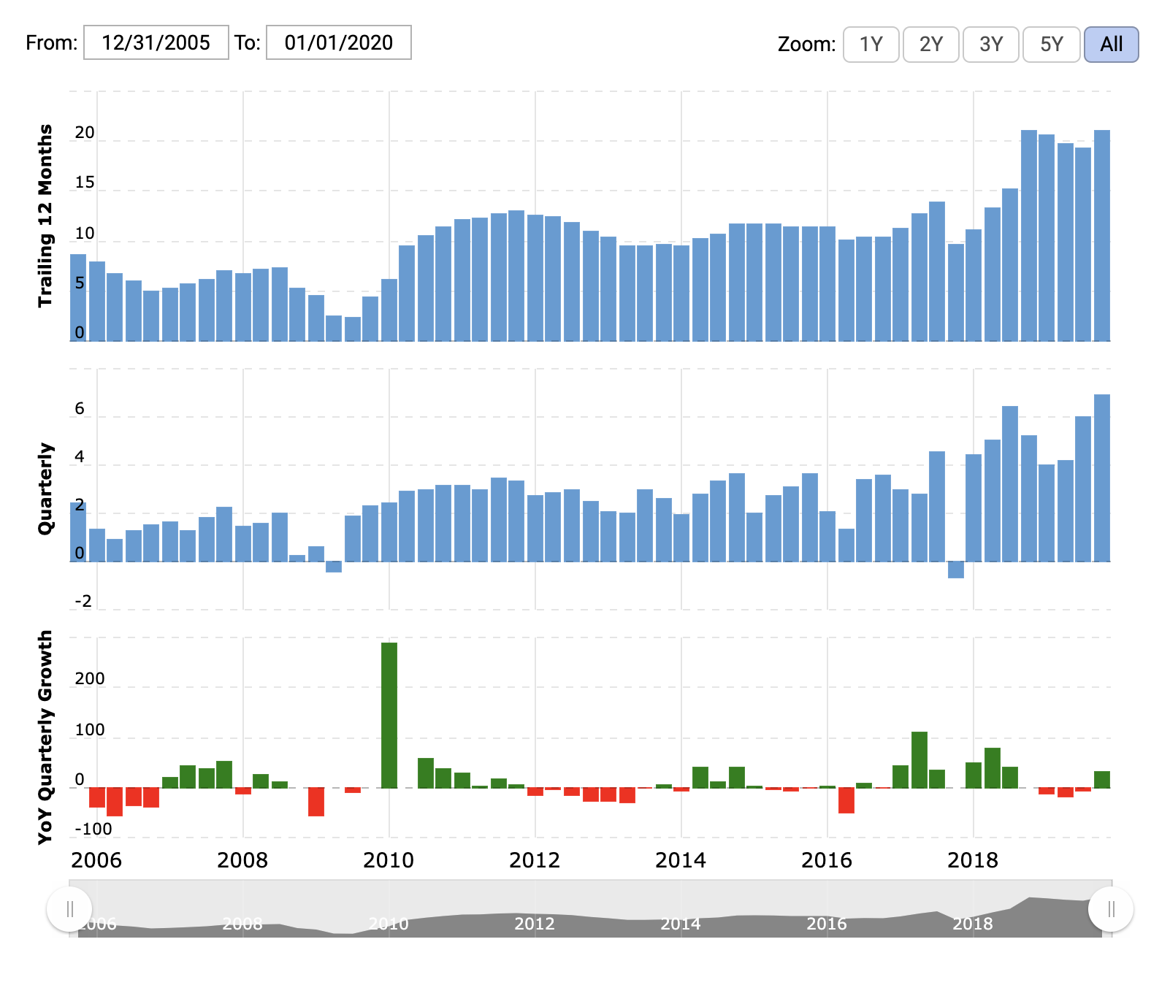Select the 2Y zoom button
This screenshot has height=996, width=1170.
click(x=931, y=45)
